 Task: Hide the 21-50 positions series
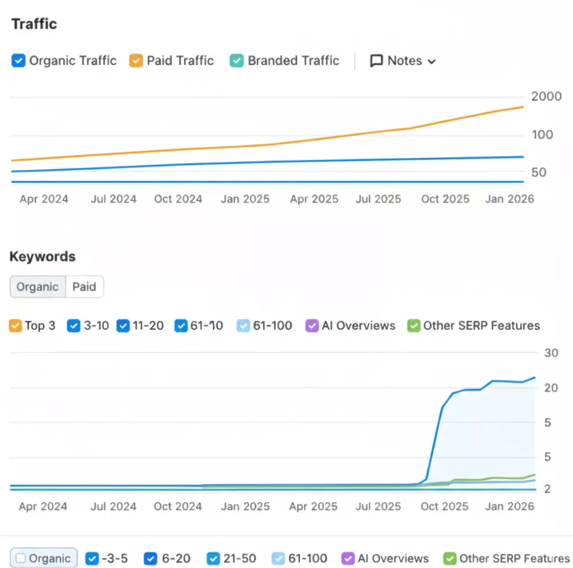(x=213, y=559)
